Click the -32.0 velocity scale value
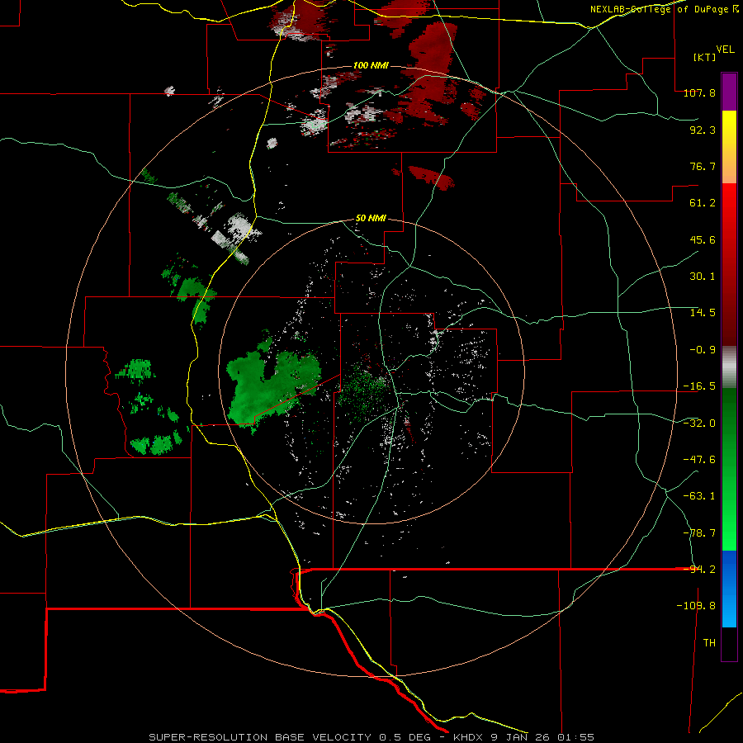 pyautogui.click(x=699, y=424)
